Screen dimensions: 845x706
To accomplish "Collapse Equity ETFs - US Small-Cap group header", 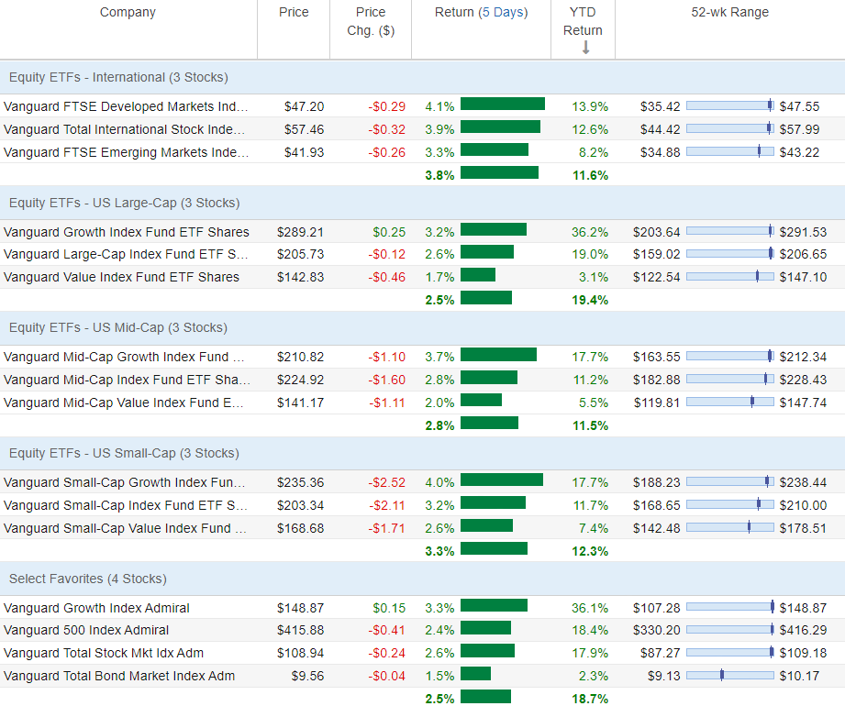I will (422, 454).
